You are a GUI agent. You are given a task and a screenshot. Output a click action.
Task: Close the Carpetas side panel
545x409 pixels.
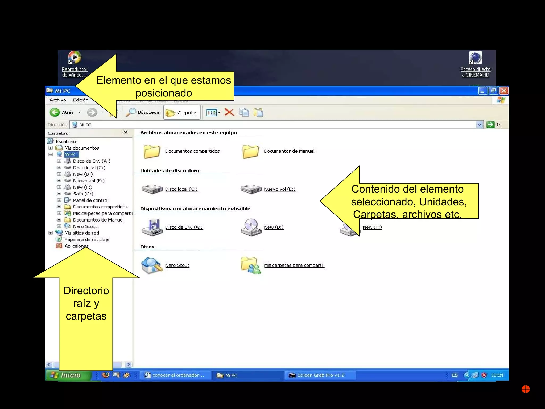point(126,132)
